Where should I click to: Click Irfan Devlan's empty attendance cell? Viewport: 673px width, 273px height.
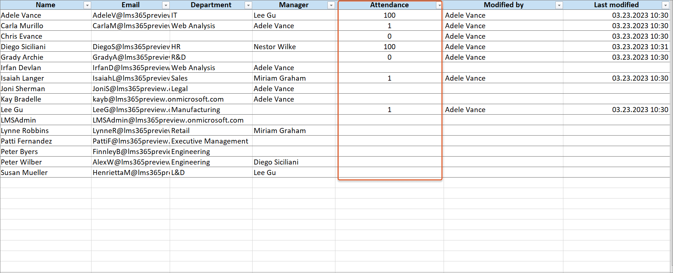point(389,68)
